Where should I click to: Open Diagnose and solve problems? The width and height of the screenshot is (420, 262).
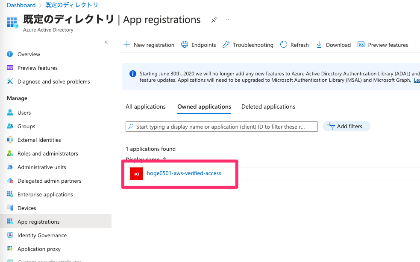(53, 81)
